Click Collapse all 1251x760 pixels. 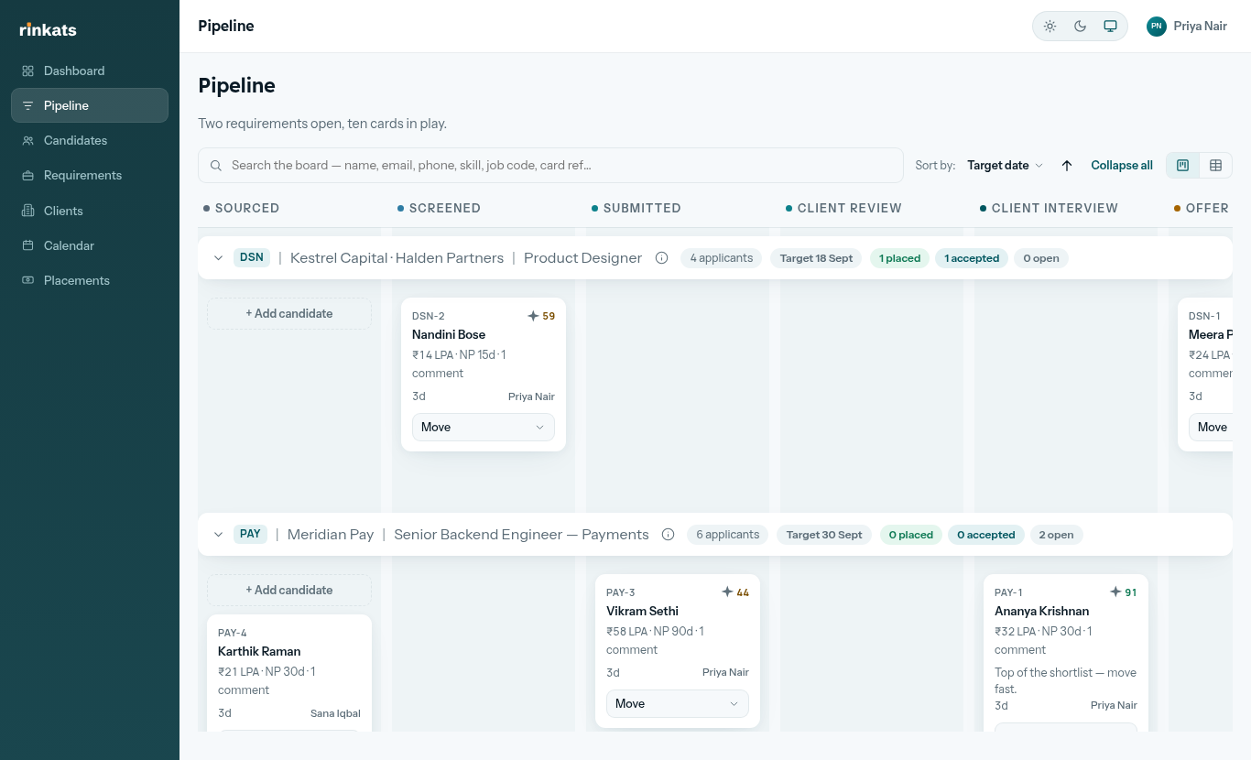pyautogui.click(x=1122, y=166)
